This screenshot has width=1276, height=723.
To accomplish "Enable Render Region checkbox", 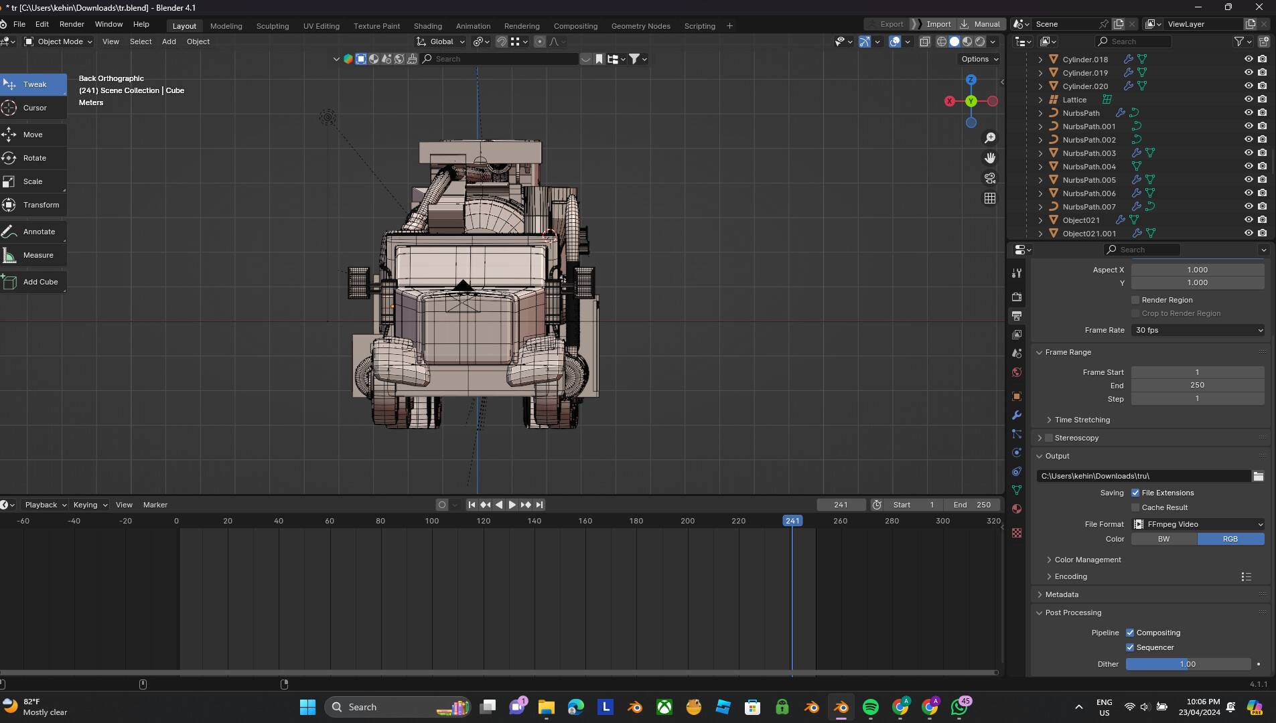I will pos(1135,299).
